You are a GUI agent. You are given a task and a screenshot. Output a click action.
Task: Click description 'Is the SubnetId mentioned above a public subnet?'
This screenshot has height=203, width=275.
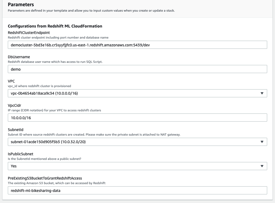45,159
